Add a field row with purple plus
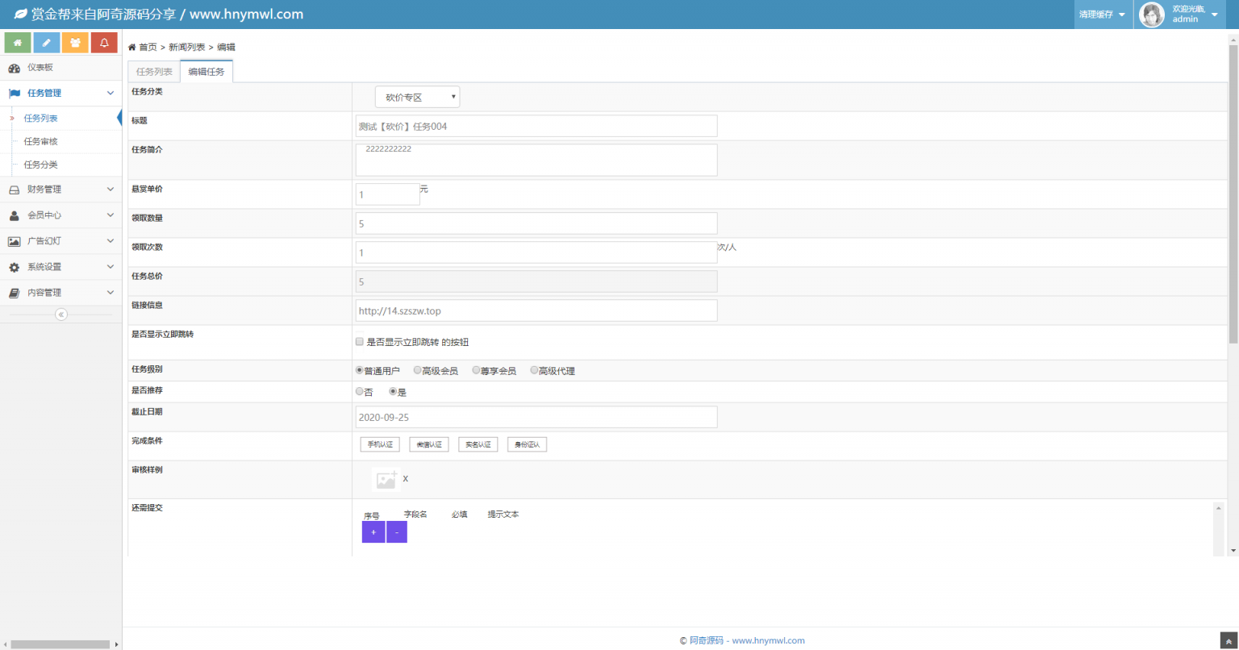 (x=373, y=532)
